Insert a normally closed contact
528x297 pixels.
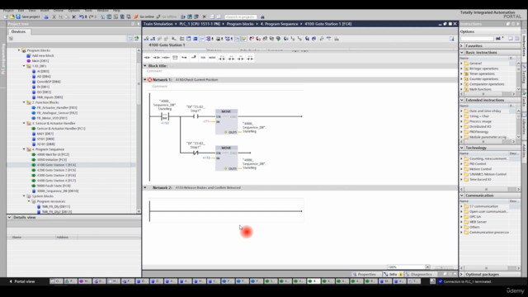click(x=156, y=58)
